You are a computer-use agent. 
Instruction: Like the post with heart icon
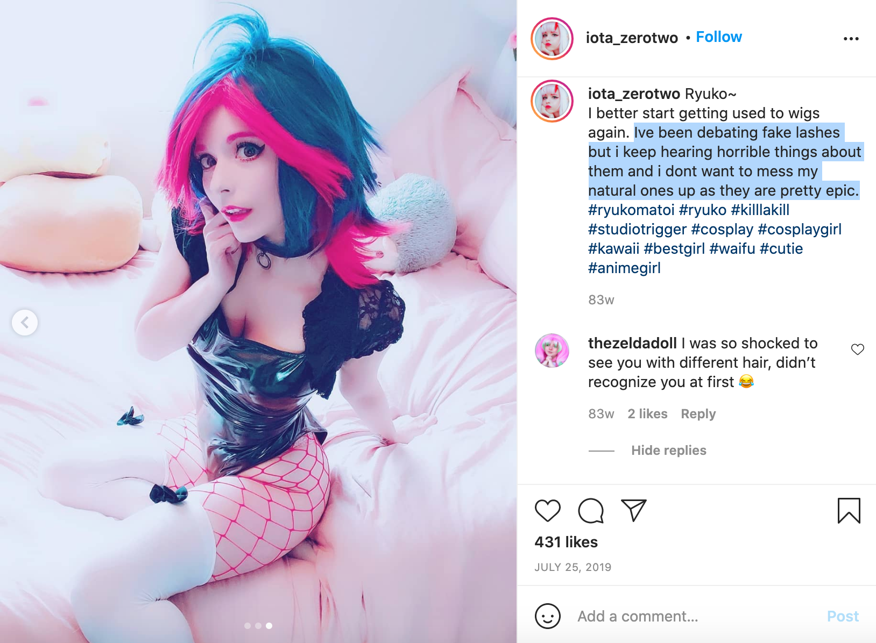[x=548, y=510]
